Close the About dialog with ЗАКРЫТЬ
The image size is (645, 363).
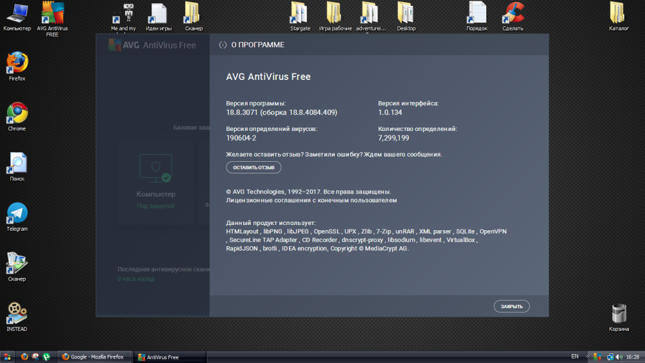[511, 306]
